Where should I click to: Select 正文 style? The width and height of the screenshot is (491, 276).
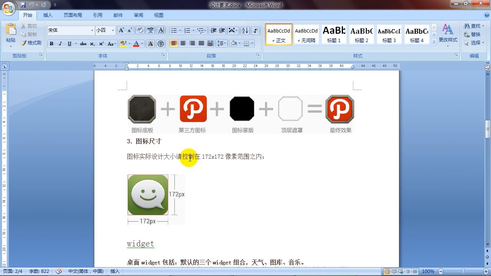[x=279, y=34]
